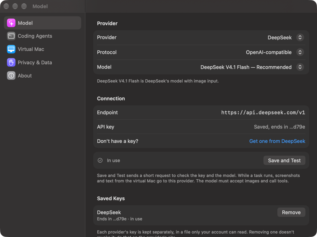Click the In use checkmark circle icon
Viewport: 317px width, 237px height.
coord(100,161)
